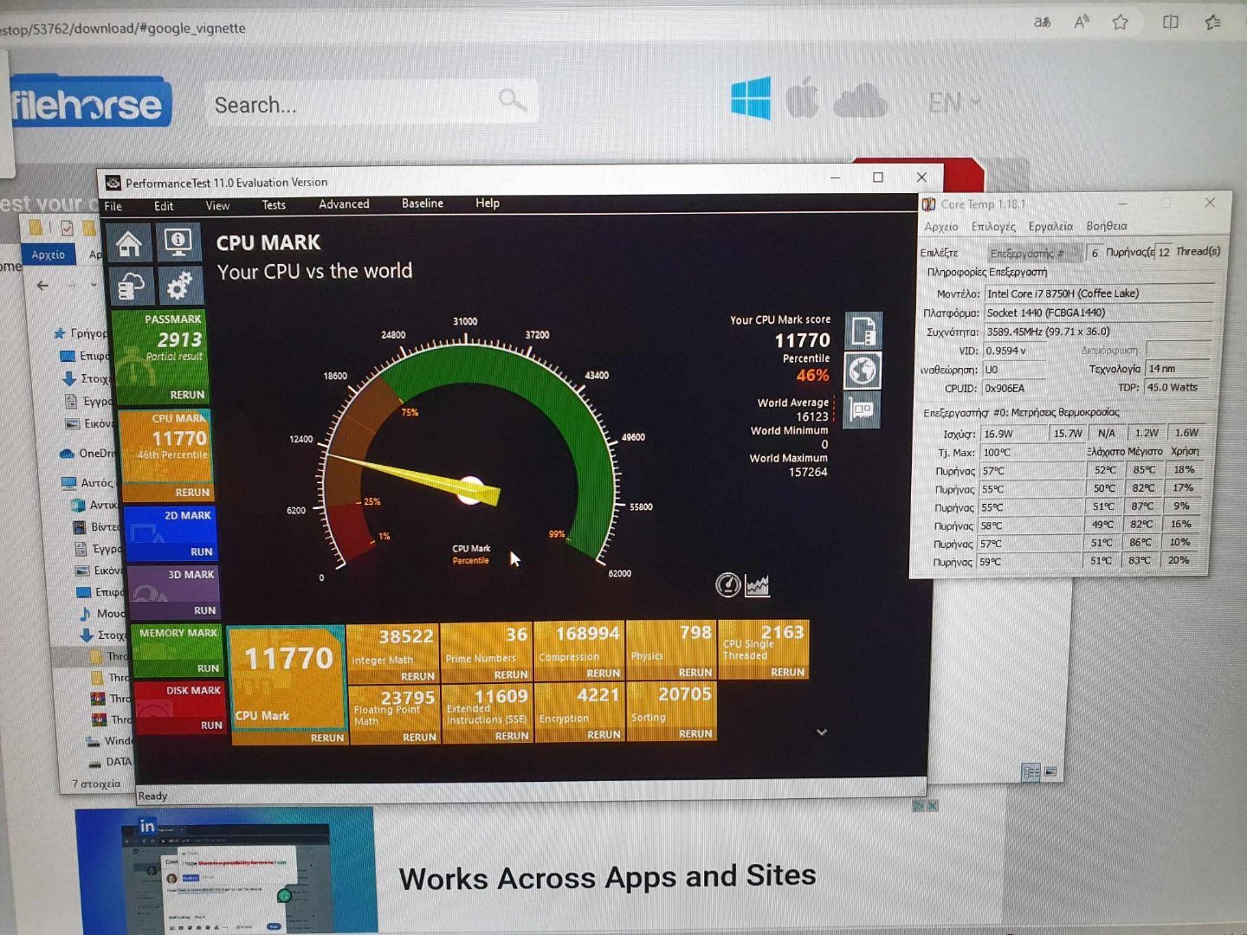This screenshot has width=1247, height=935.
Task: Open Επιλογές menu in Core Temp
Action: click(x=993, y=227)
